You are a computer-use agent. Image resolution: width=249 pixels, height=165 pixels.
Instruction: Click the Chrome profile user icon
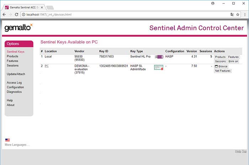tap(213, 3)
